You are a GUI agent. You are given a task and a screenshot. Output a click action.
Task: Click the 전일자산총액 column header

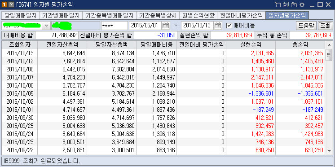click(62, 44)
